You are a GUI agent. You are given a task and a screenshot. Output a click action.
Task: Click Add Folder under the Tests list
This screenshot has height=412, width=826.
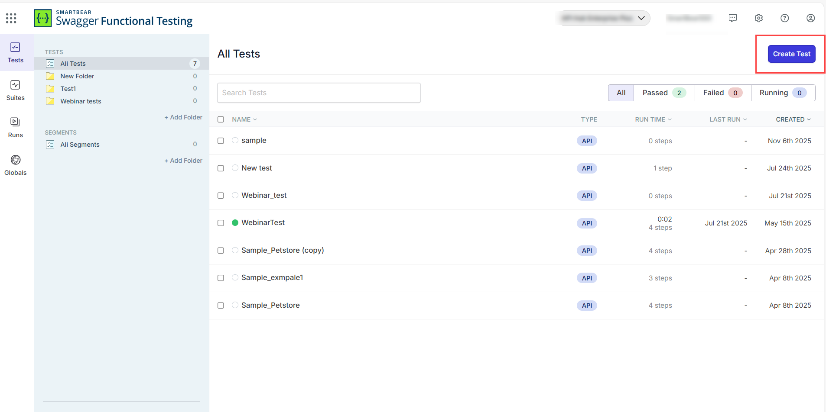click(183, 117)
